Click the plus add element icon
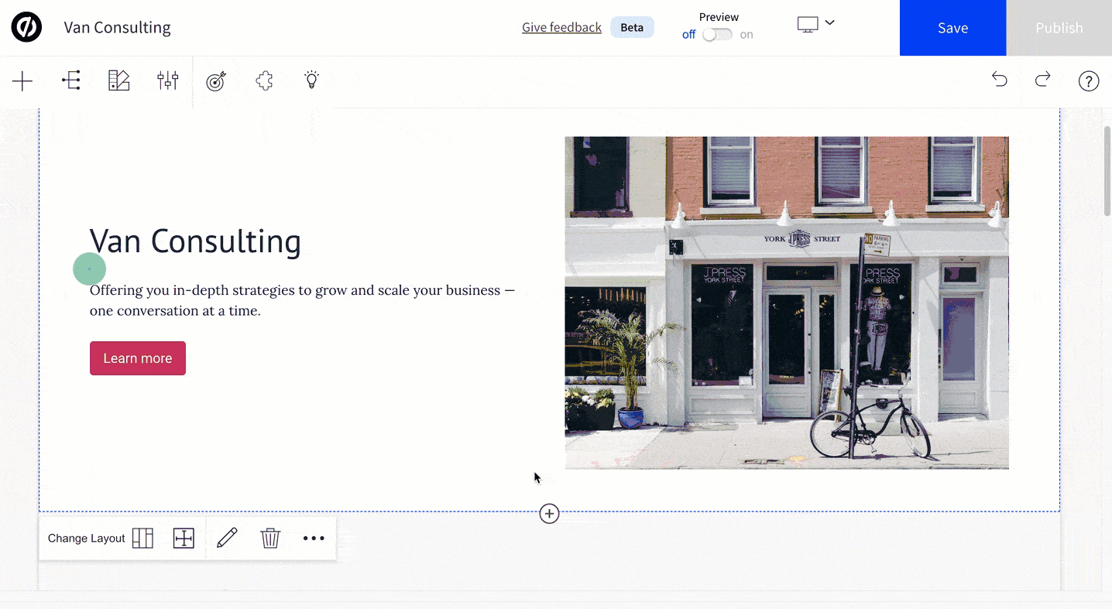The height and width of the screenshot is (609, 1112). tap(22, 80)
